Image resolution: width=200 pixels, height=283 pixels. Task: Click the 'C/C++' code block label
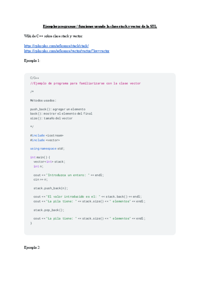[x=35, y=78]
